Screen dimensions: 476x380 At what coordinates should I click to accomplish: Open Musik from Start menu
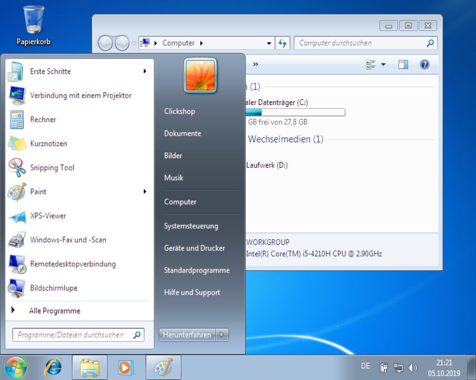pyautogui.click(x=174, y=178)
